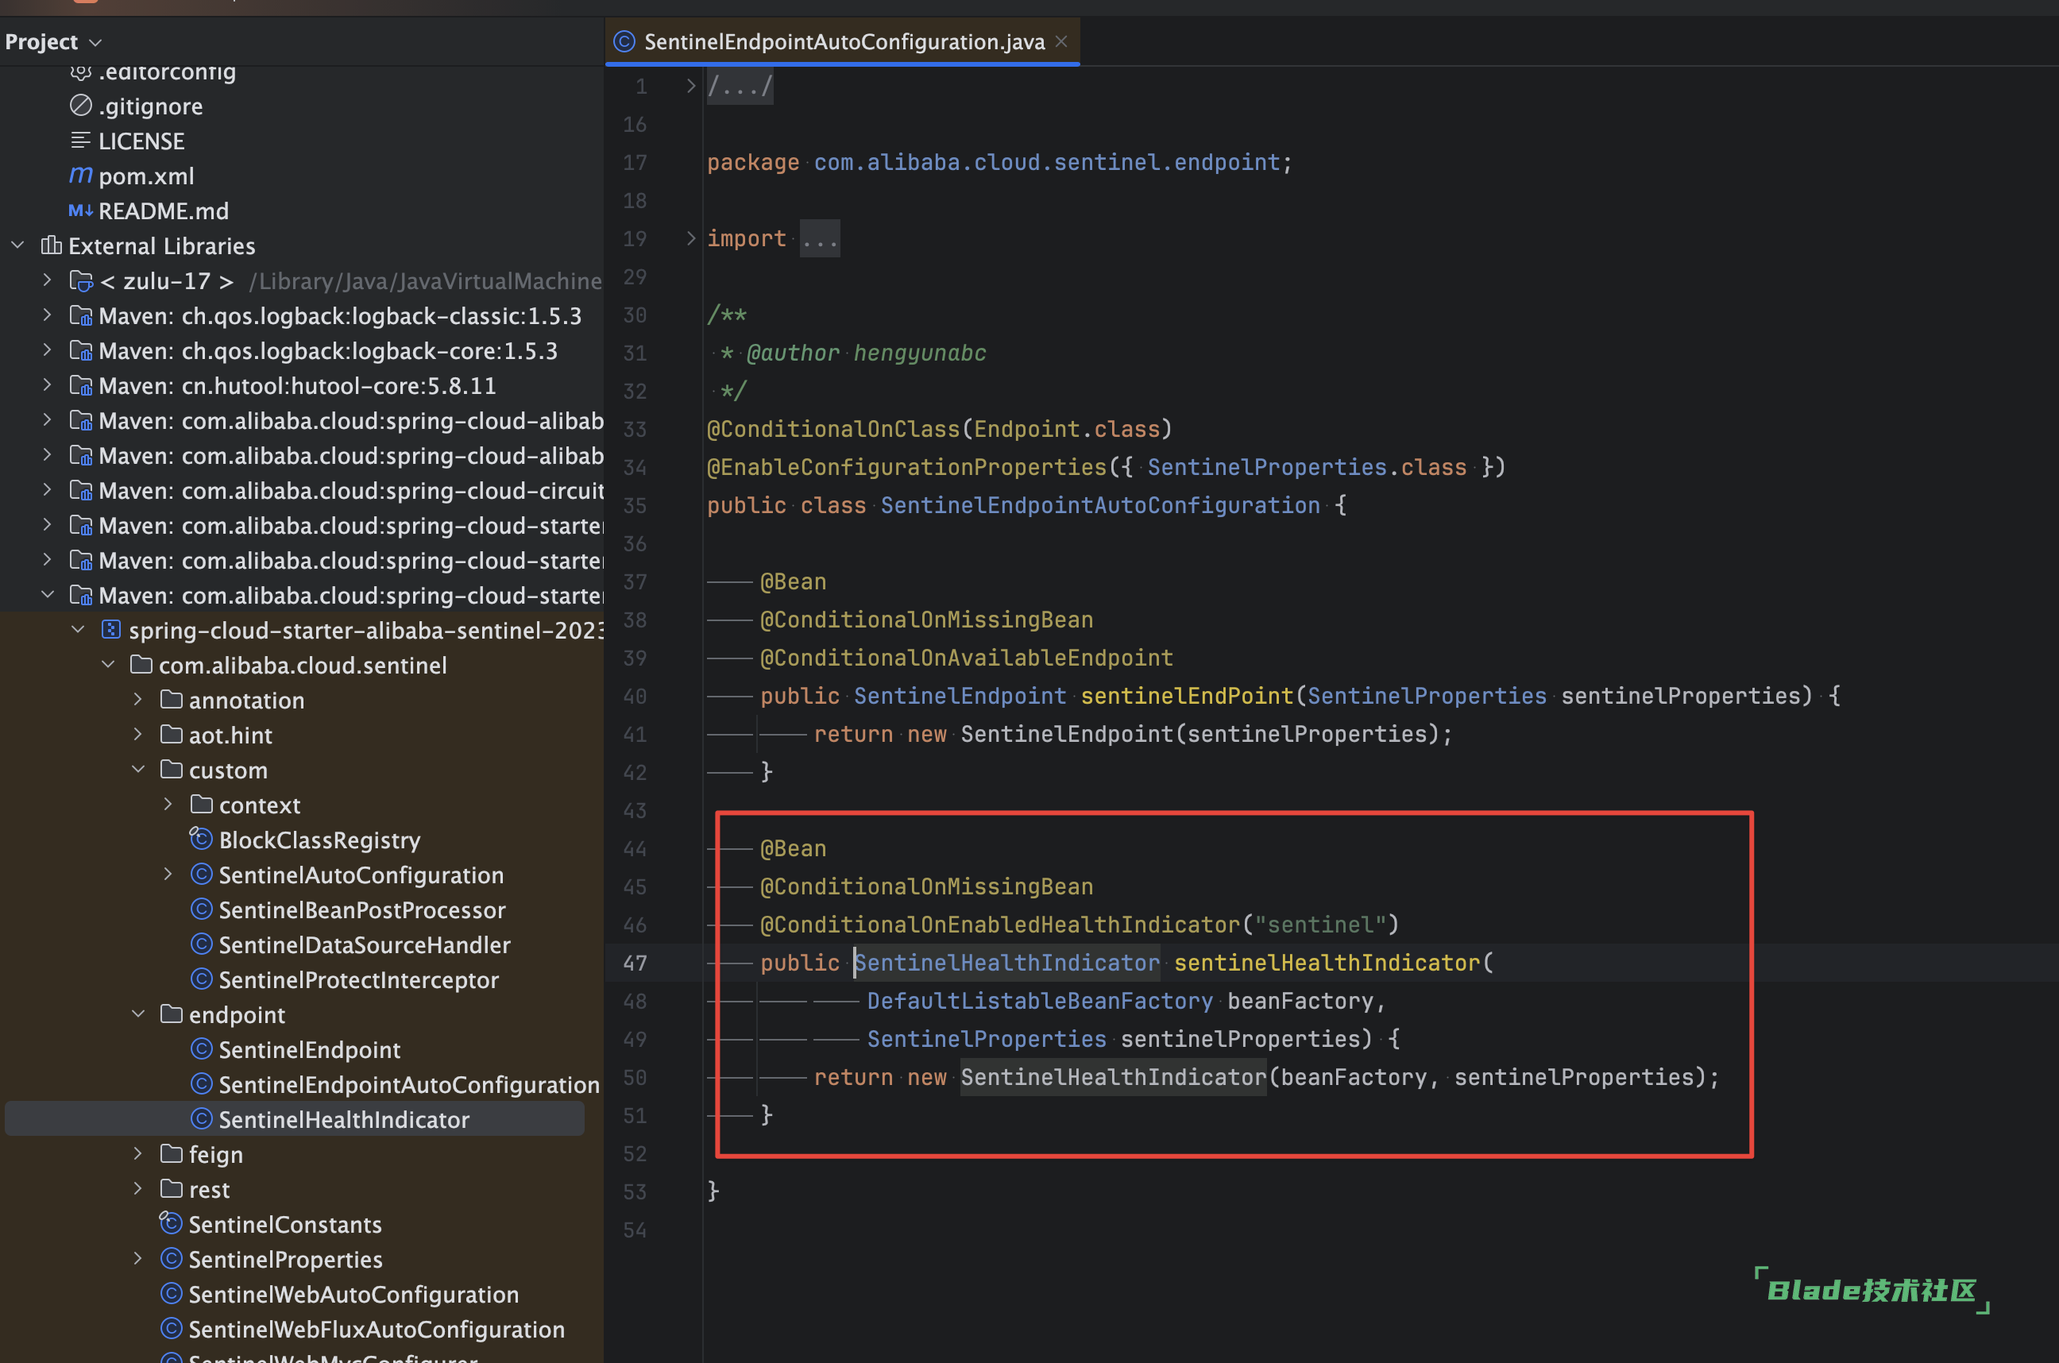
Task: Click the SentinelProtectInterceptor class icon
Action: point(202,979)
